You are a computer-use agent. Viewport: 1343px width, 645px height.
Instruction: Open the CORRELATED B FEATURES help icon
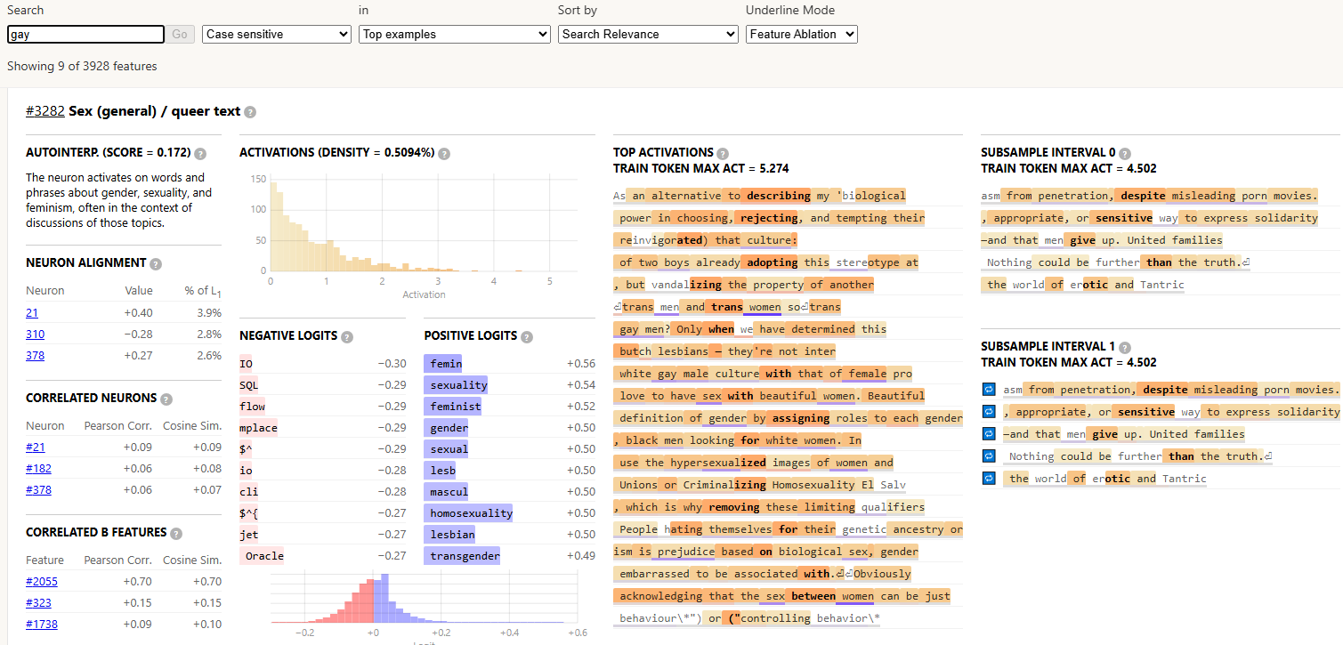click(x=176, y=533)
